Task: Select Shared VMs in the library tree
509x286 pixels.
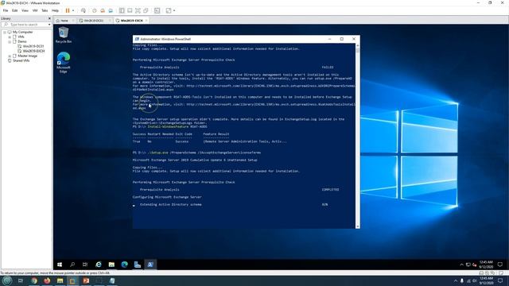Action: point(21,60)
